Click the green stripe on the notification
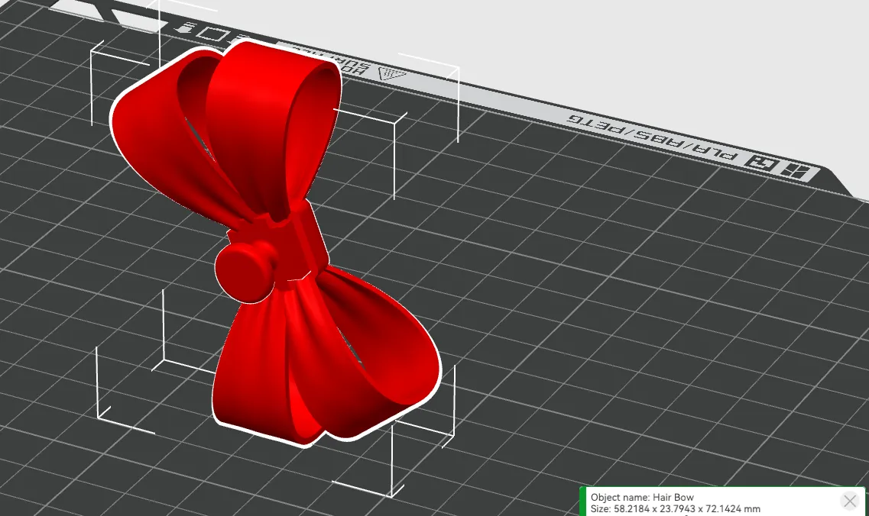 pos(582,501)
